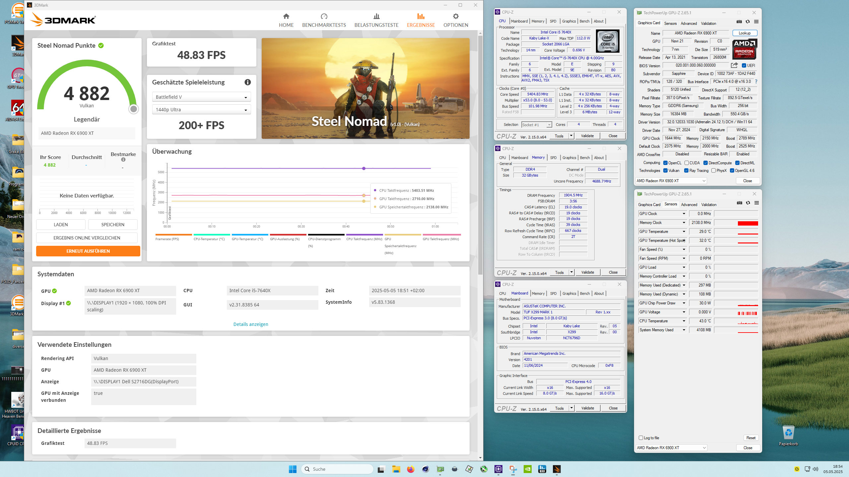Switch to Advanced tab in top GPU-Z window
Image resolution: width=849 pixels, height=477 pixels.
click(x=688, y=23)
